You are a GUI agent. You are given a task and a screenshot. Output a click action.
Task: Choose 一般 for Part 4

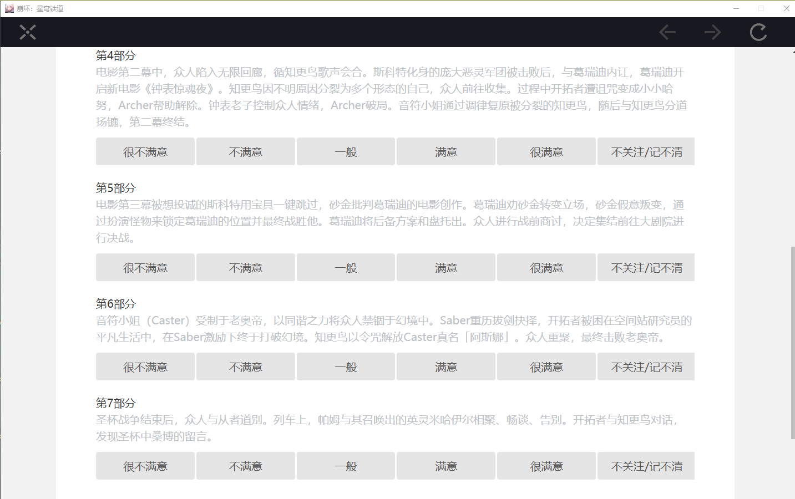[346, 152]
